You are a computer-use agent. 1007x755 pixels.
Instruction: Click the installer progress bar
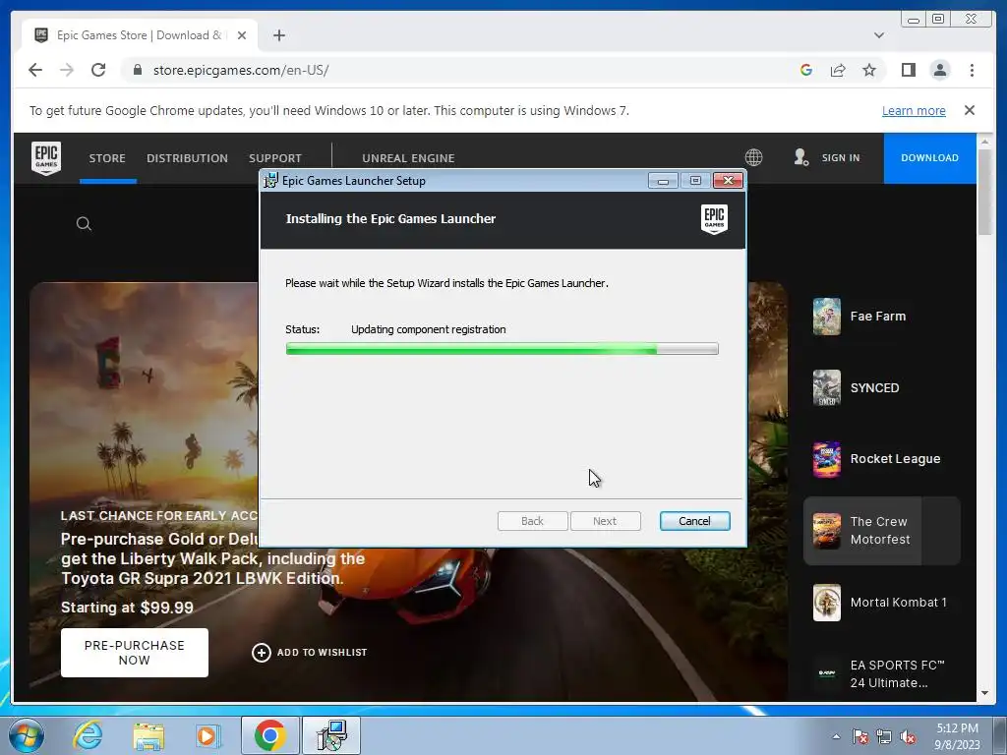coord(502,349)
